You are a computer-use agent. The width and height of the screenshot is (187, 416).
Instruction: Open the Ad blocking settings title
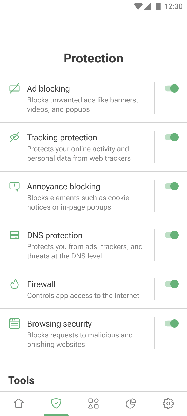coord(49,89)
